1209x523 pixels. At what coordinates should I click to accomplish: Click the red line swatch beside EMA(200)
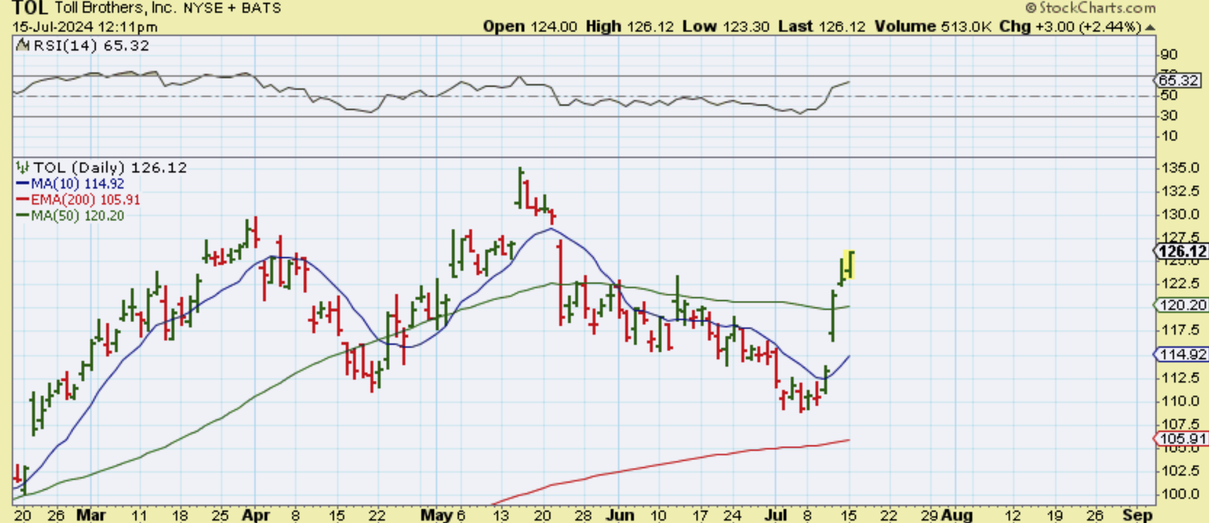[x=22, y=200]
